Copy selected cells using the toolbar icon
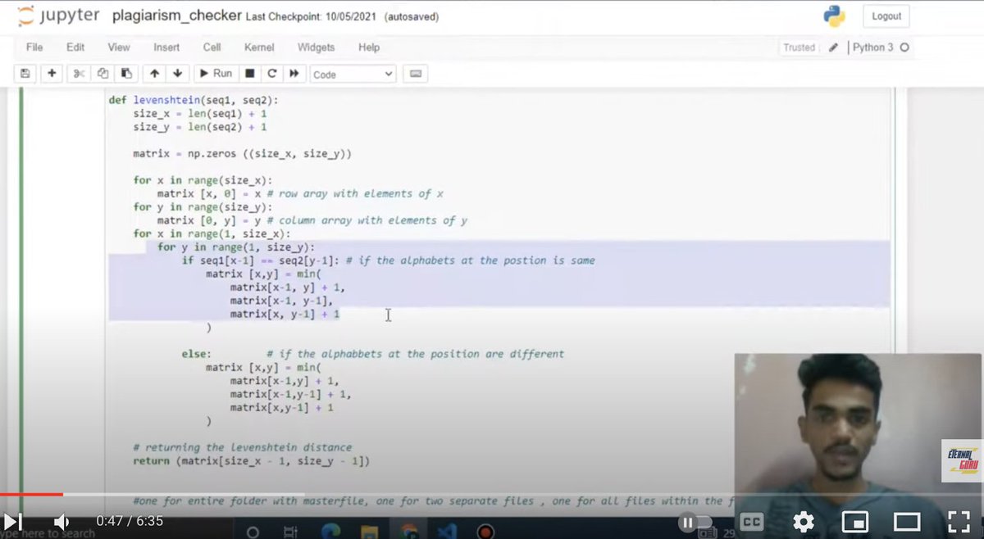 (x=102, y=74)
